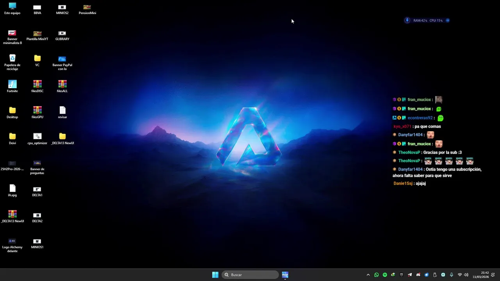Viewport: 500px width, 281px height.
Task: Select the cpu_optimizer file
Action: coord(37,139)
